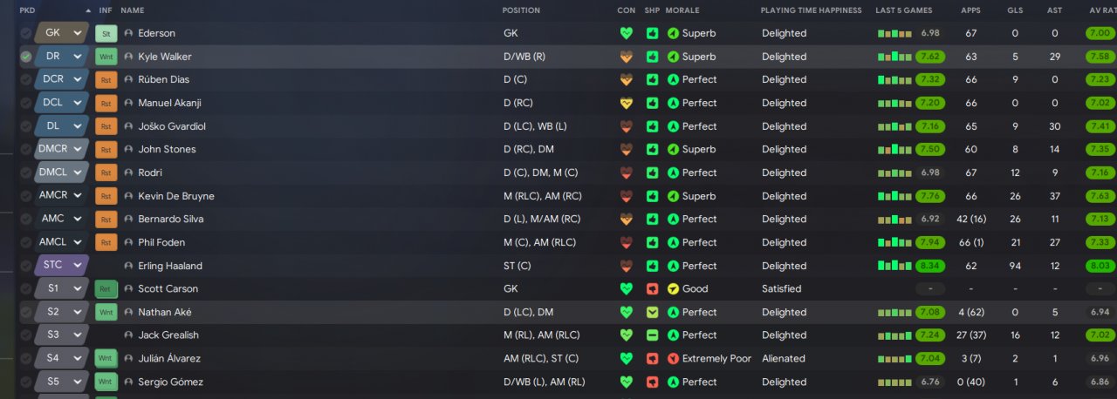The height and width of the screenshot is (399, 1117).
Task: Click Scott Carson's red match sharpness icon
Action: [652, 289]
